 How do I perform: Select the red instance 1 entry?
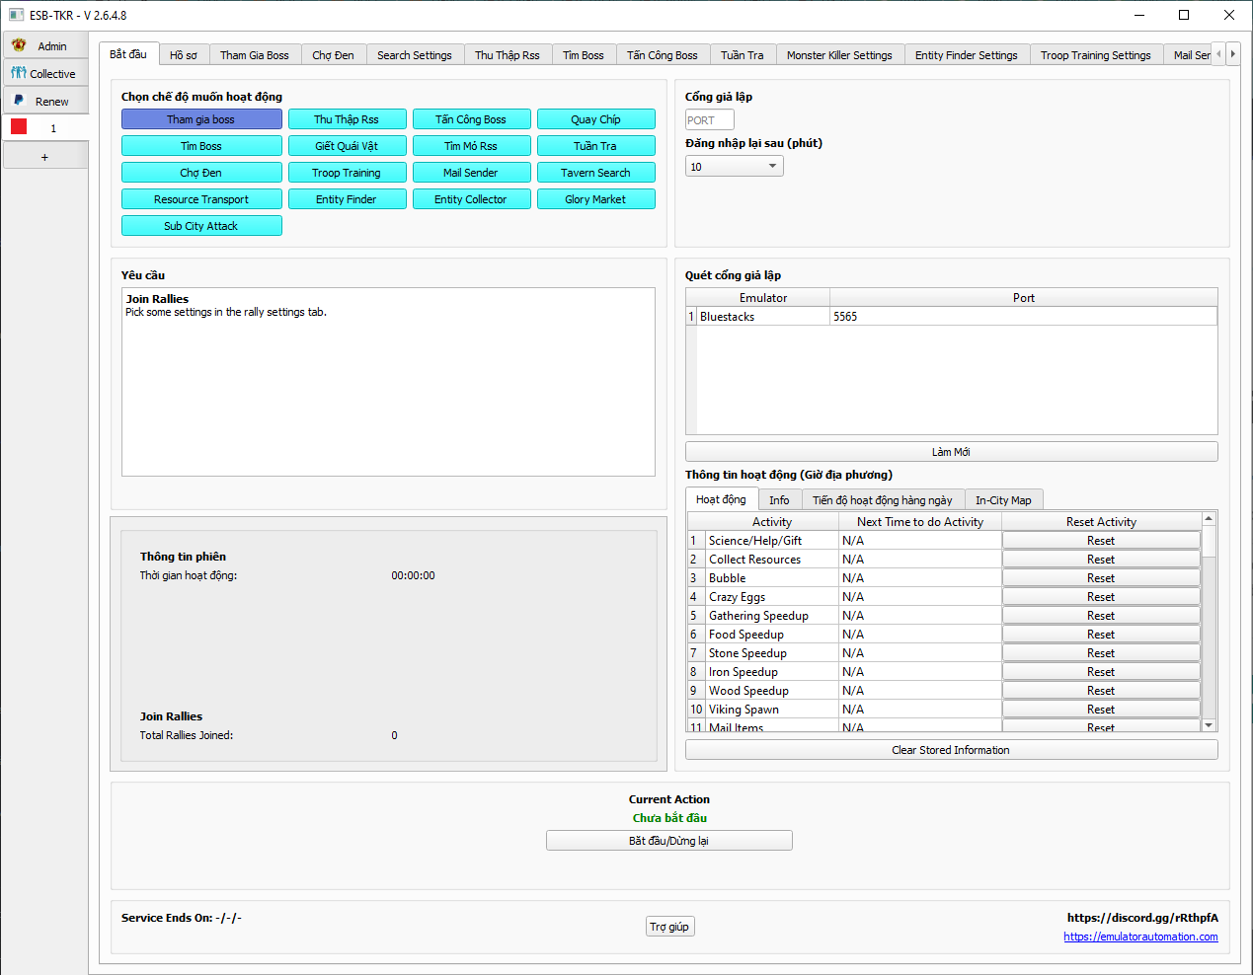(x=45, y=128)
